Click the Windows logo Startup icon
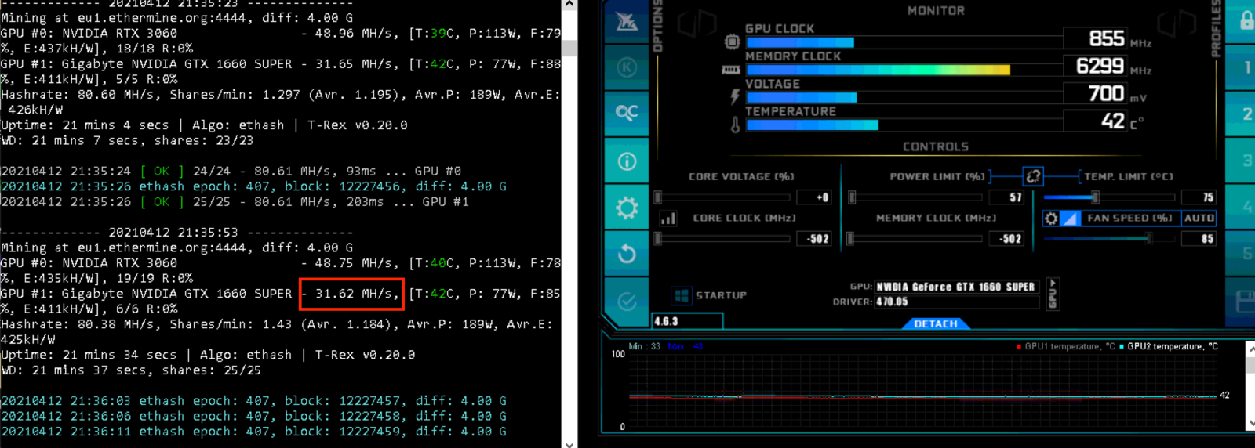1255x448 pixels. pyautogui.click(x=682, y=295)
